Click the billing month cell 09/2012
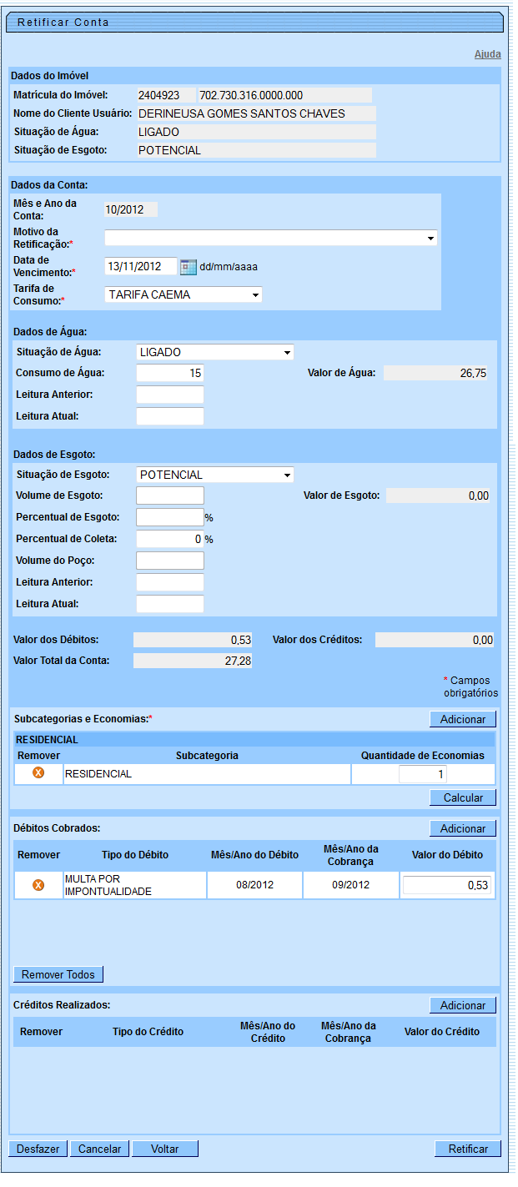This screenshot has height=1187, width=518. click(350, 885)
